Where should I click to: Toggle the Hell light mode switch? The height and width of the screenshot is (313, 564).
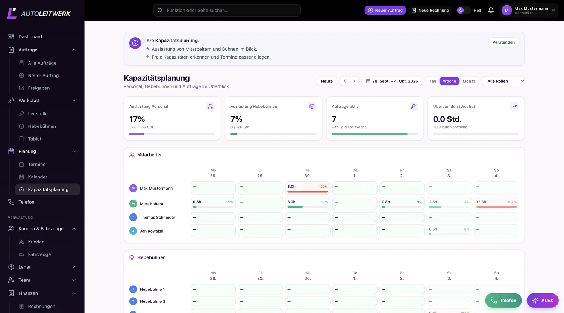point(464,10)
